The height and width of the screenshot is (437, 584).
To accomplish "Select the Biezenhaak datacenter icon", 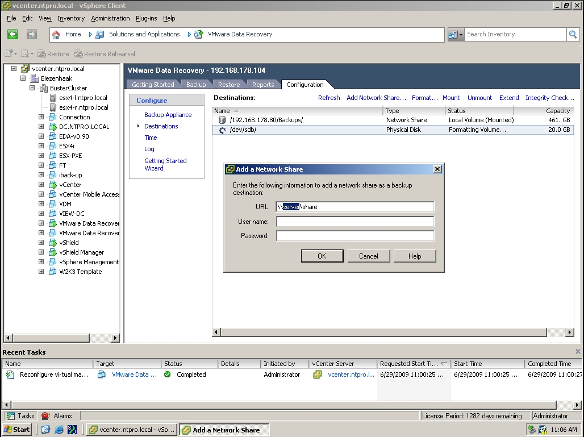I will (35, 78).
